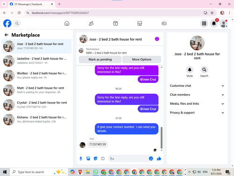The image size is (234, 176).
Task: Click the chat scroll down arrow
Action: [161, 150]
